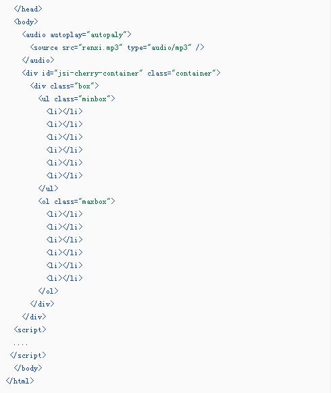Click the ol class maxbox line

(76, 201)
